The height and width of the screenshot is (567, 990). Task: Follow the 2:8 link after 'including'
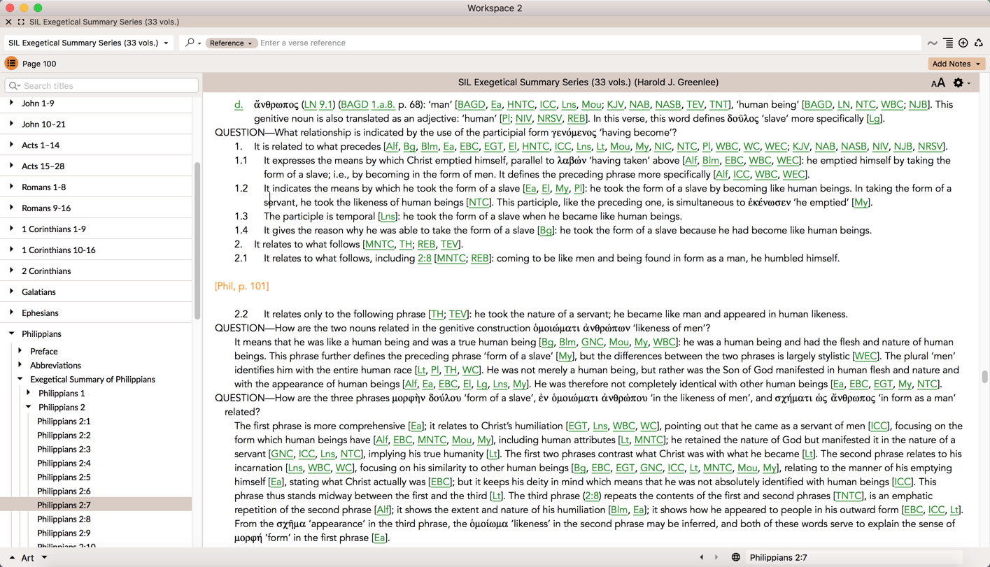tap(425, 259)
